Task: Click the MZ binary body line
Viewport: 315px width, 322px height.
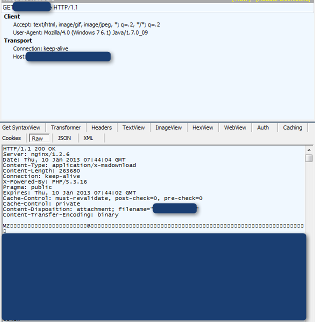Action: click(x=153, y=226)
